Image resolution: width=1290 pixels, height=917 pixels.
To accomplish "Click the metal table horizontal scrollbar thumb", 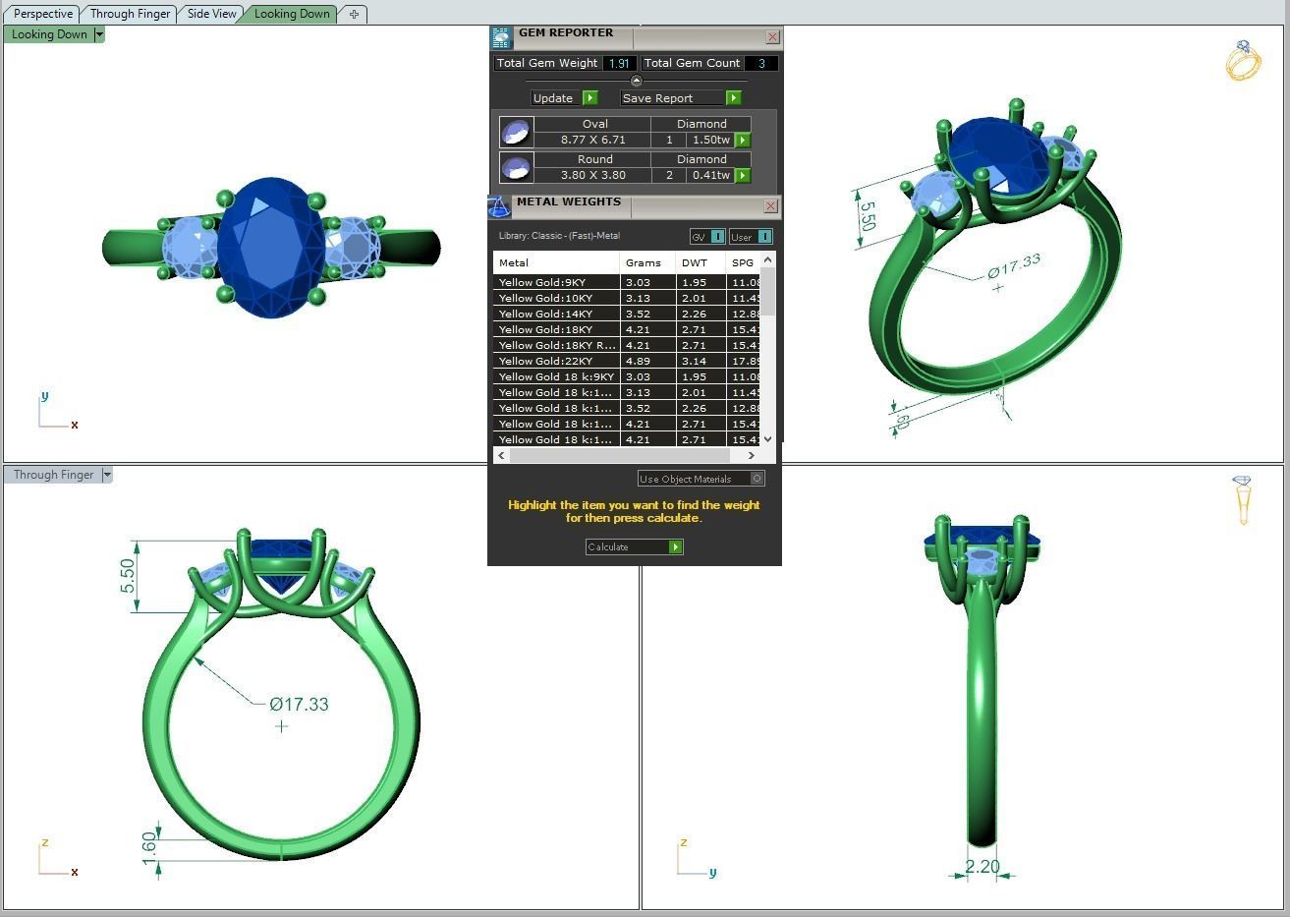I will [619, 455].
